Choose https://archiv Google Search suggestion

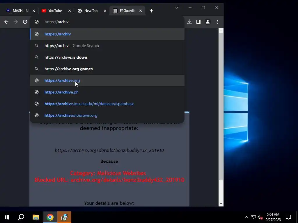pos(107,46)
